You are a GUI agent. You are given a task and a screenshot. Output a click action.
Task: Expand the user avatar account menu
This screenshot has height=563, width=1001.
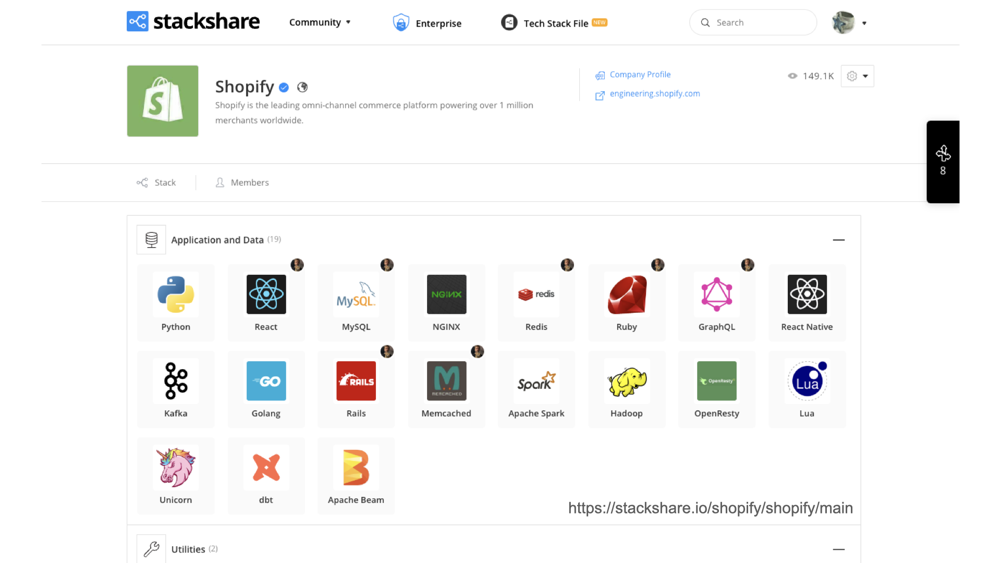(850, 22)
